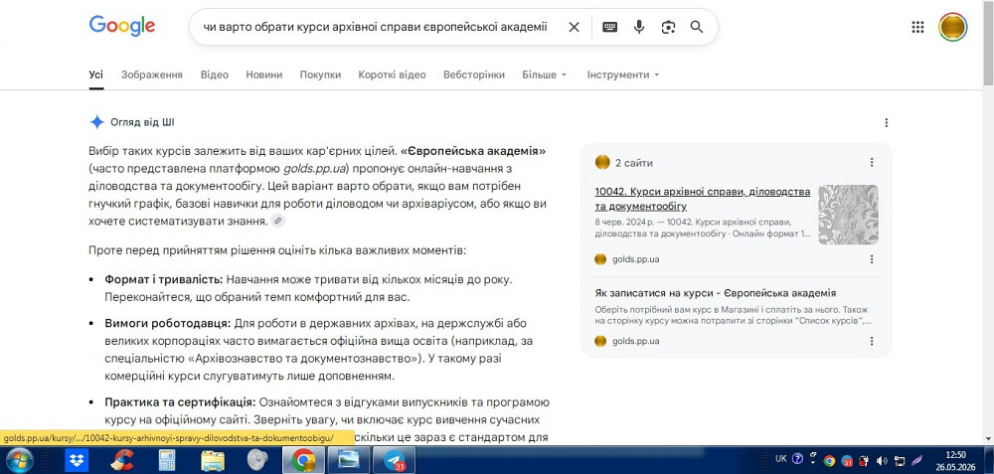Screen dimensions: 994x474
Task: Click second golds.pp.ua source label
Action: tap(636, 341)
